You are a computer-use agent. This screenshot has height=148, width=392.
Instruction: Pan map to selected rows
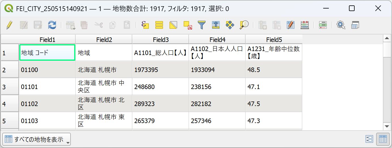(x=230, y=25)
